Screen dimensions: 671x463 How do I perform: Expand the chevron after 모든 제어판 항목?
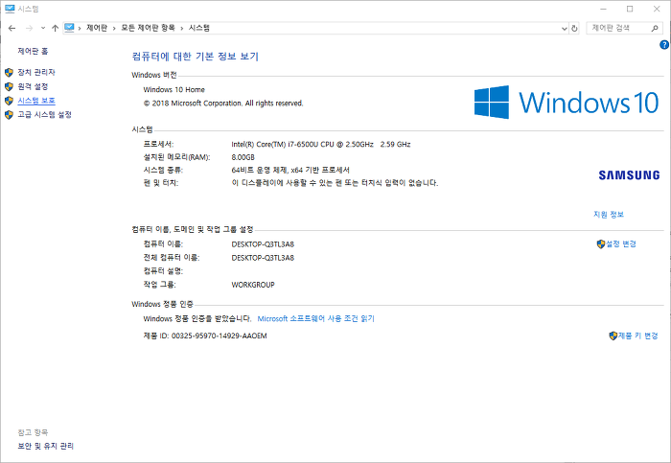[x=182, y=28]
